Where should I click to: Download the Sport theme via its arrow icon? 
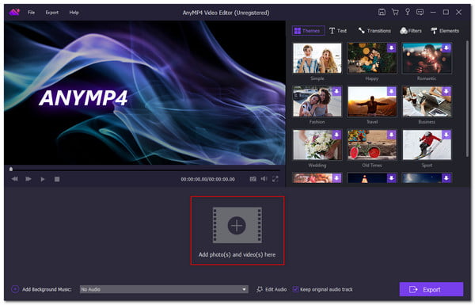pyautogui.click(x=446, y=135)
